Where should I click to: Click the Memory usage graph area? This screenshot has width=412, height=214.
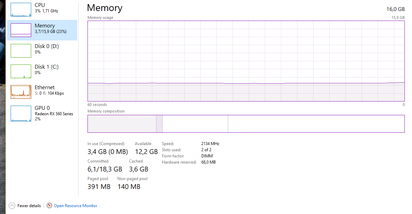246,61
